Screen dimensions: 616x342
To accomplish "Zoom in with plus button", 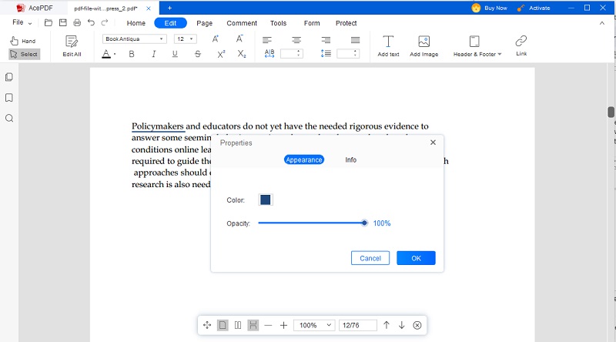I will pos(283,325).
